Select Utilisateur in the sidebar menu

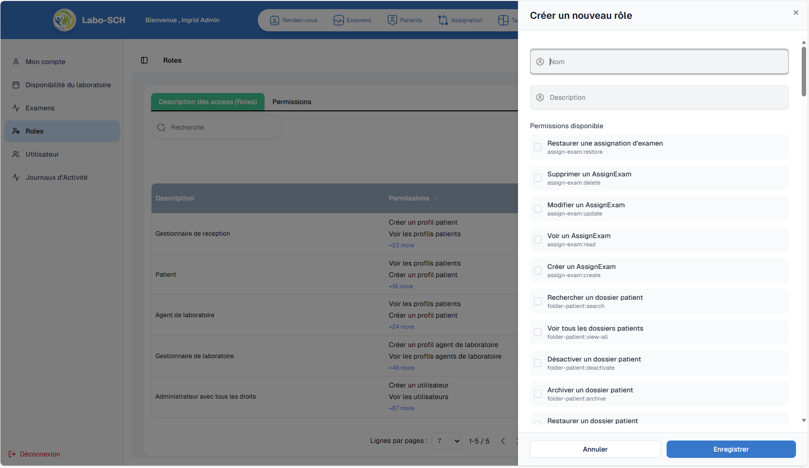[42, 154]
